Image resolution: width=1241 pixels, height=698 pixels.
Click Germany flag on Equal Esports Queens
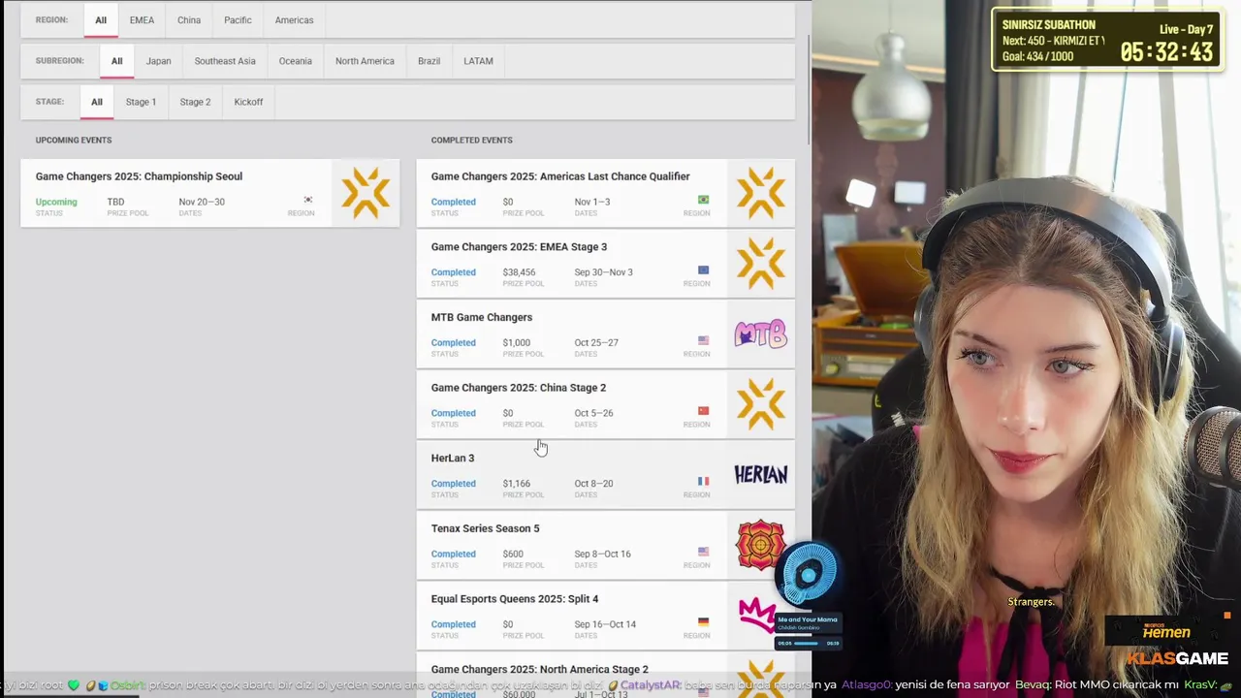pos(703,622)
